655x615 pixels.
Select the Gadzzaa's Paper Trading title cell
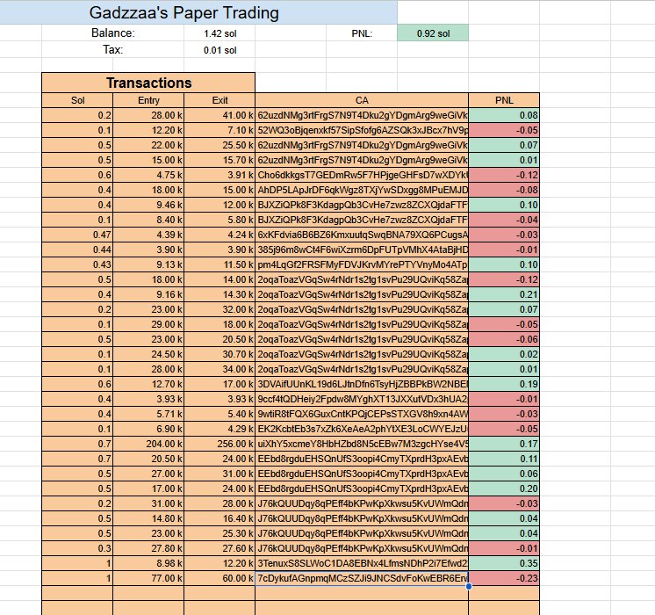pos(198,12)
